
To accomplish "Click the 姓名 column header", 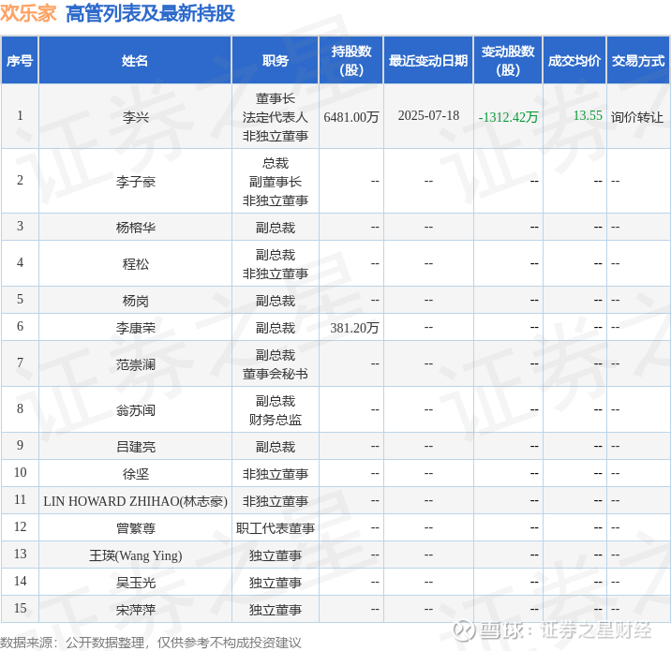I will coord(135,60).
